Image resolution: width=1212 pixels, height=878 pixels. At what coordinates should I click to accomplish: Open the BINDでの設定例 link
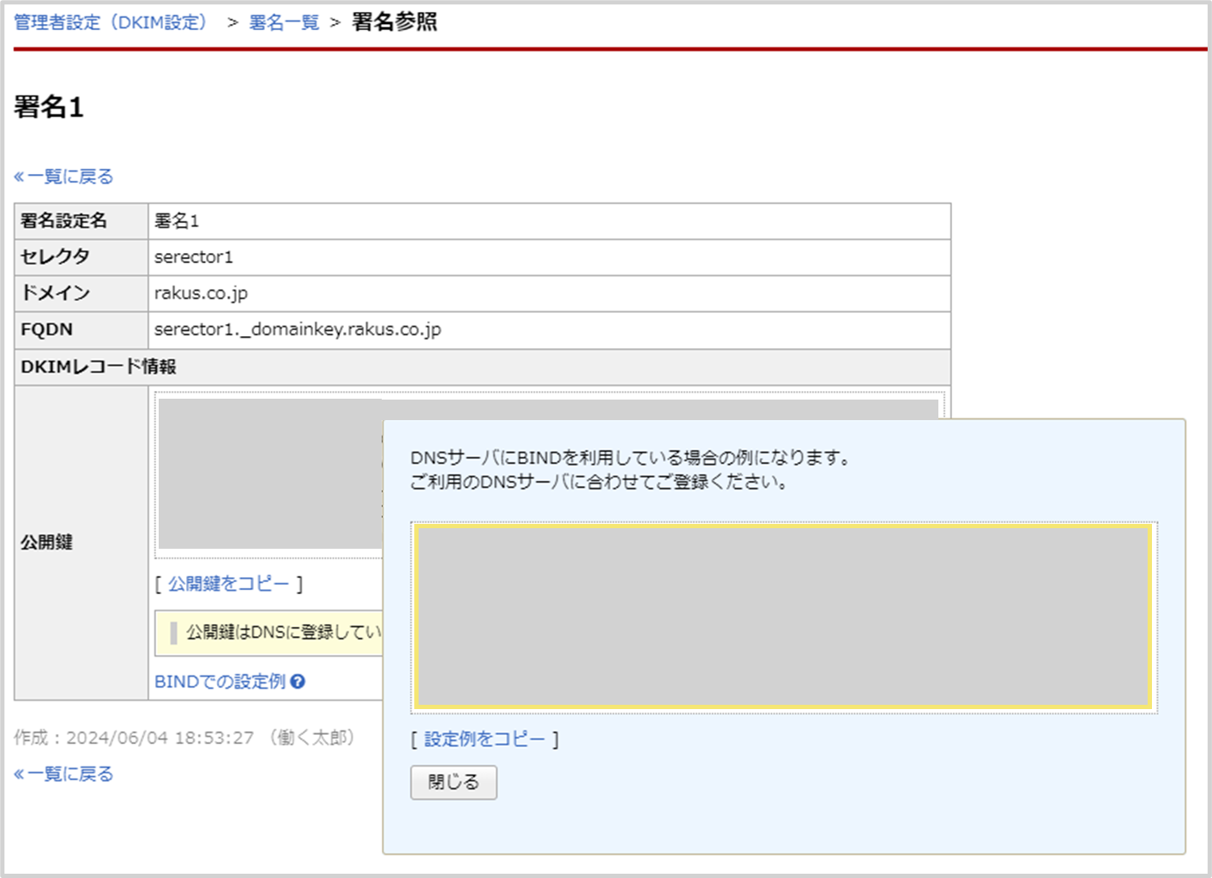pos(217,682)
